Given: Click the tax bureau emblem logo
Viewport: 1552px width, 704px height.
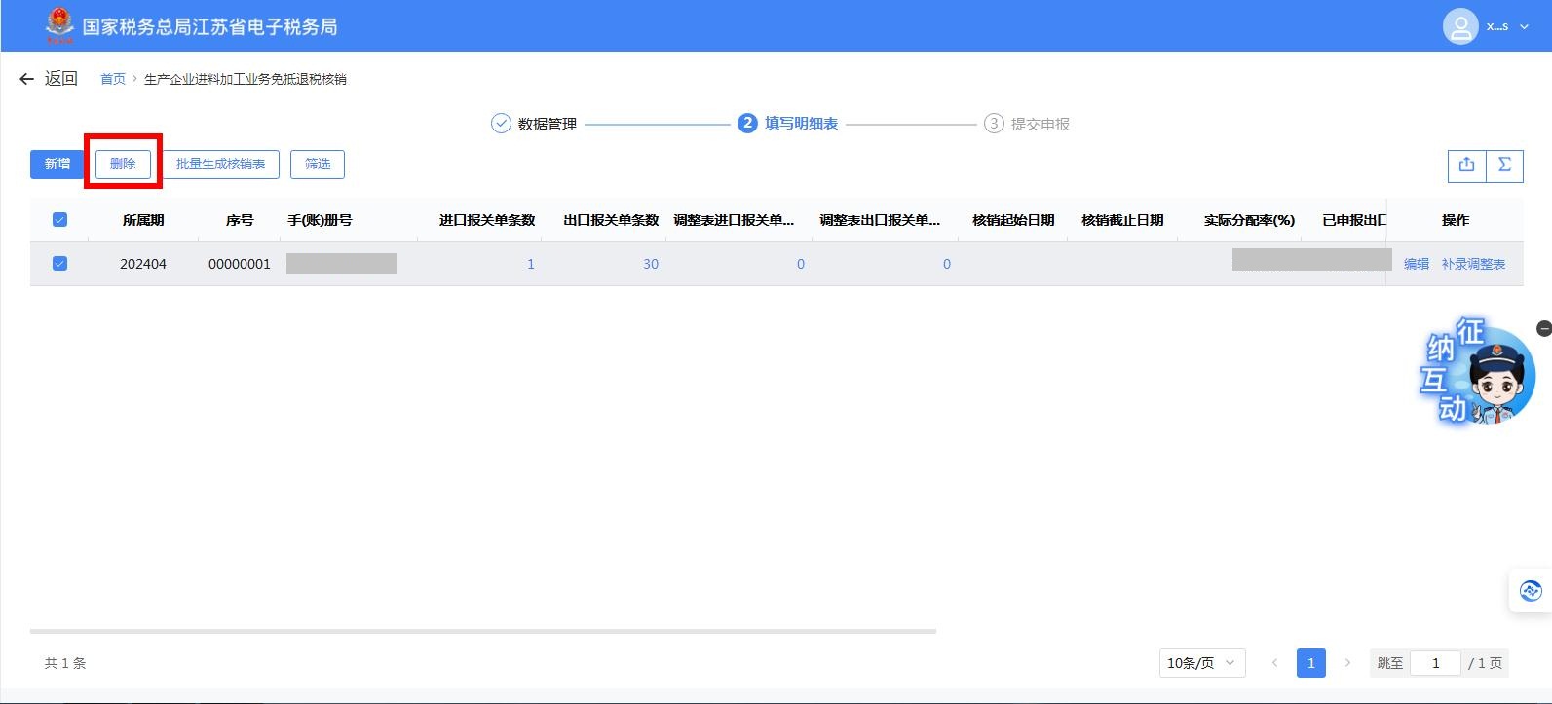Looking at the screenshot, I should click(x=59, y=25).
